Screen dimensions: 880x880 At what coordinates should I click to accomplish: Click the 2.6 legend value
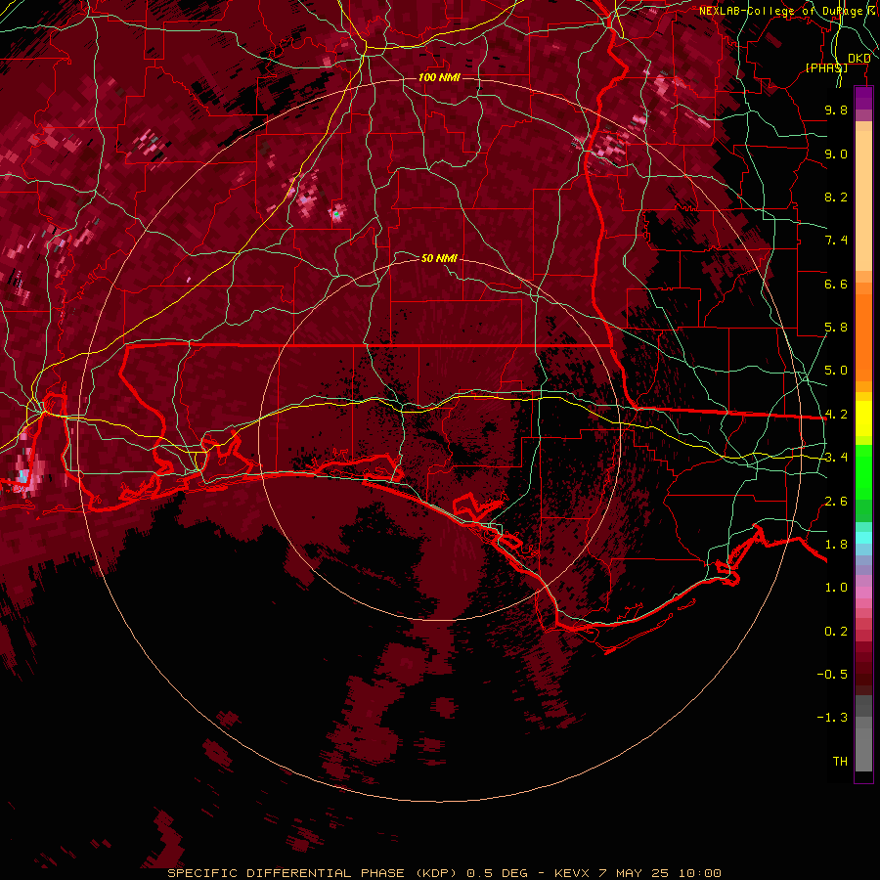click(x=836, y=502)
